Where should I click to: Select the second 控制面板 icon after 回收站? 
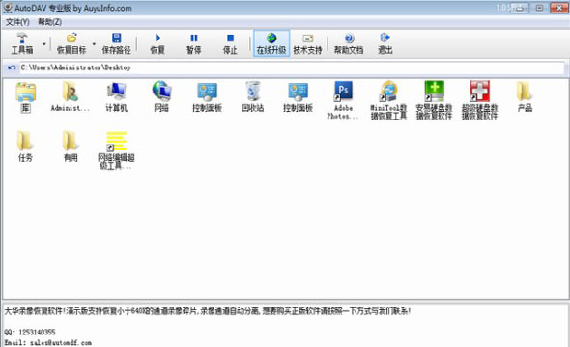pyautogui.click(x=298, y=97)
